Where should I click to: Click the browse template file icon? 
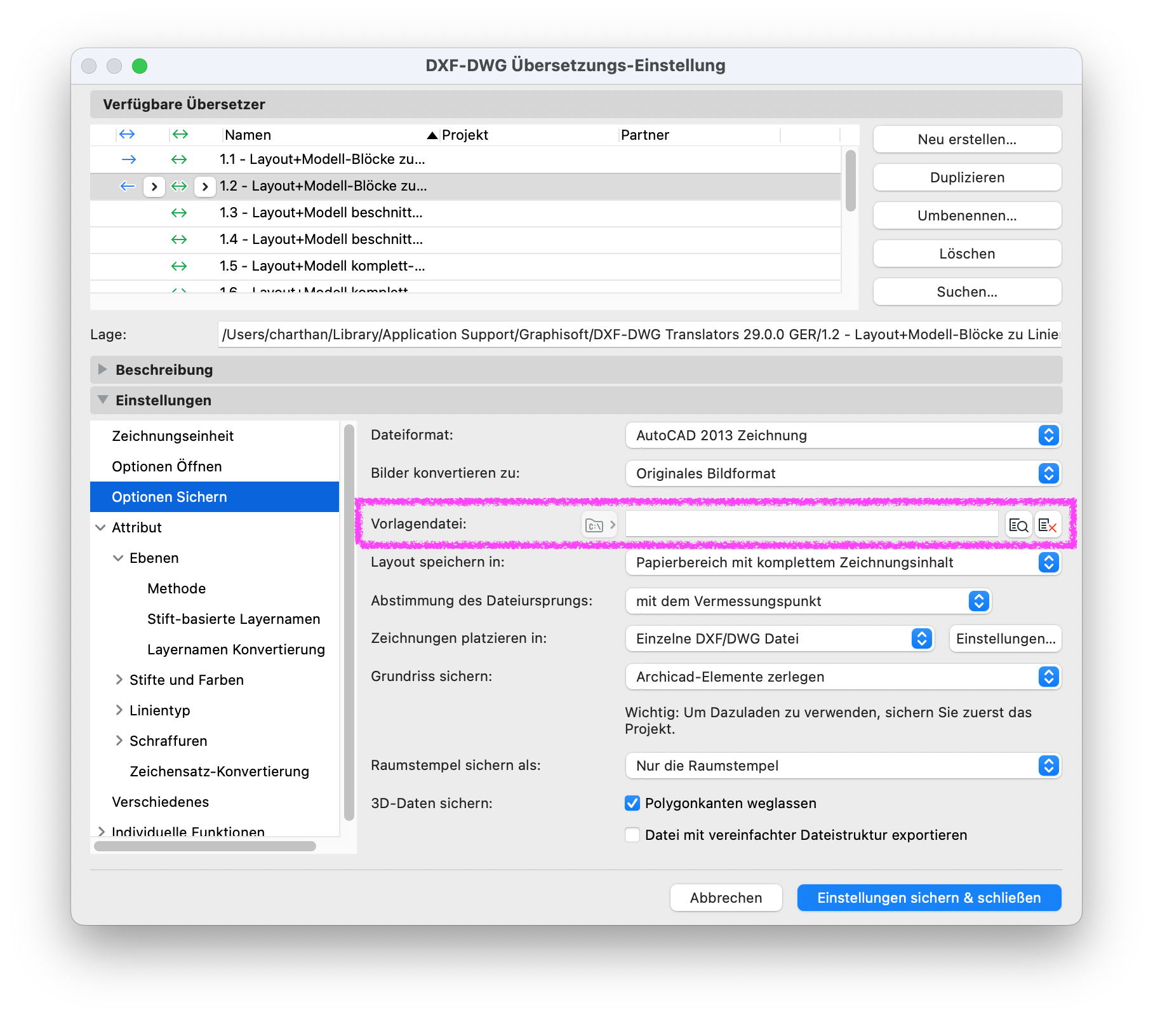coord(1019,525)
